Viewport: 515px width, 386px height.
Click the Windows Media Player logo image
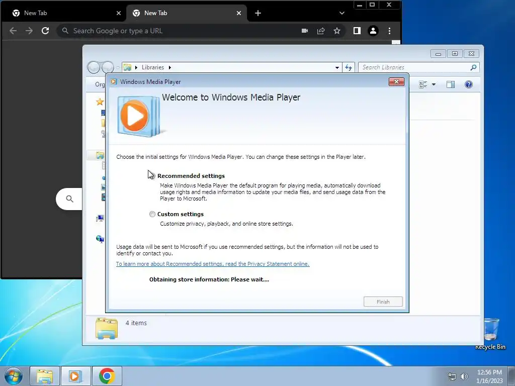pyautogui.click(x=139, y=116)
